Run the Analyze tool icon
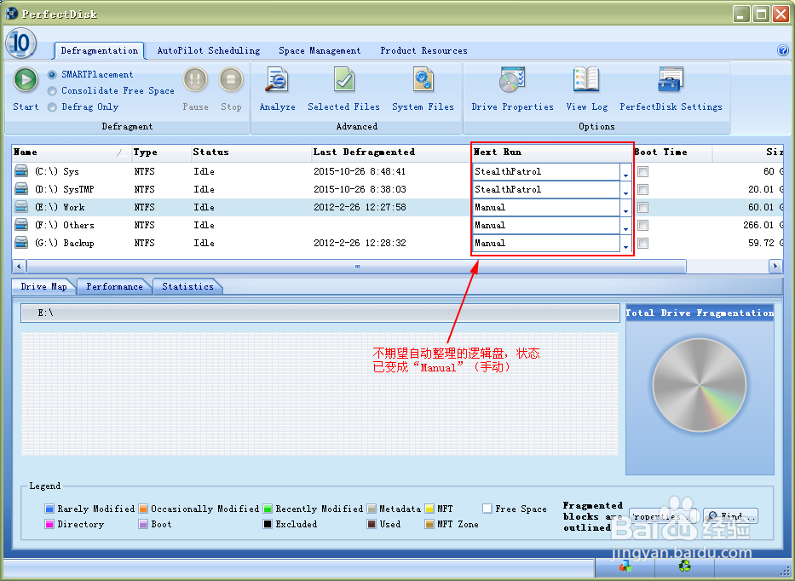 click(277, 80)
